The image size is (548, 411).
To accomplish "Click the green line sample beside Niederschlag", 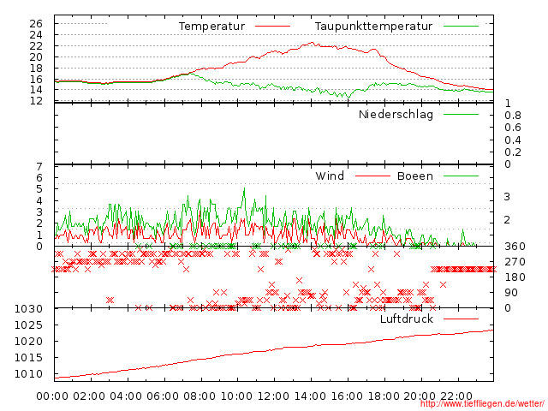I will 461,114.
